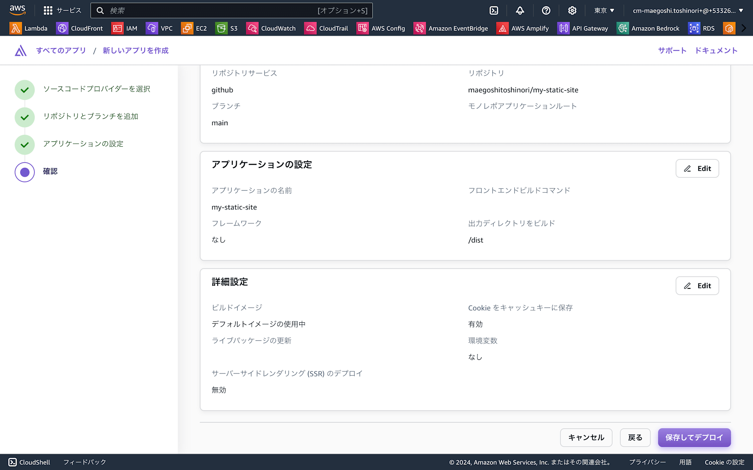Open the AWS home logo
Image resolution: width=753 pixels, height=470 pixels.
(18, 10)
